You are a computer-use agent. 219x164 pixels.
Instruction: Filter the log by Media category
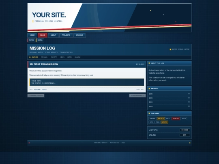(62, 57)
